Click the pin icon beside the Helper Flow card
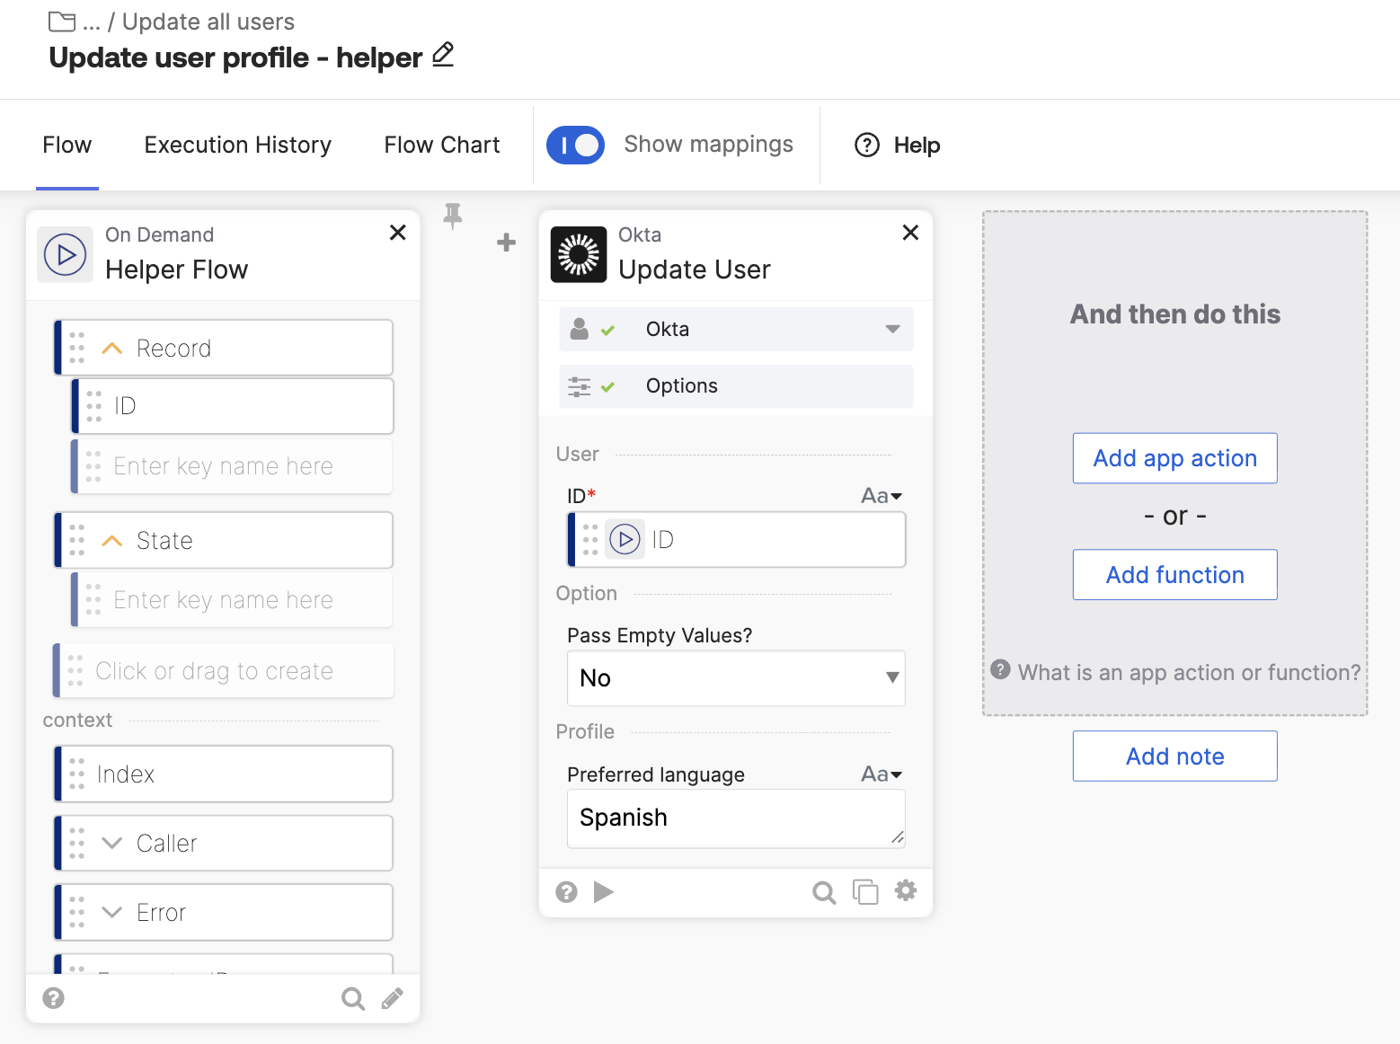This screenshot has height=1044, width=1400. pos(453,216)
